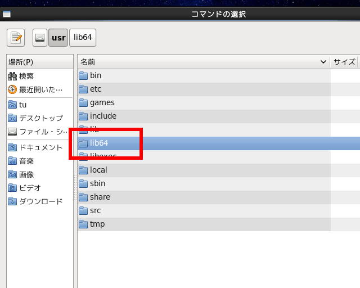Open 最近開いた recently used files

coord(40,89)
